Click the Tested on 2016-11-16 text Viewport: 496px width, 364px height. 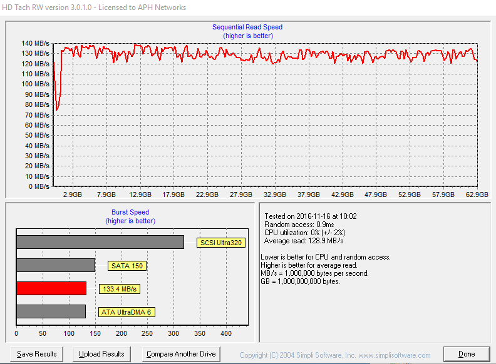(302, 216)
